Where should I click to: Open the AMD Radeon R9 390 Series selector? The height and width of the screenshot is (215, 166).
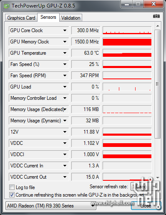click(51, 206)
